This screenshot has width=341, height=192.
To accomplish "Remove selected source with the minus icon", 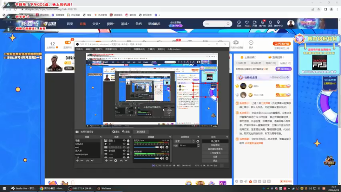I will pyautogui.click(x=111, y=161).
